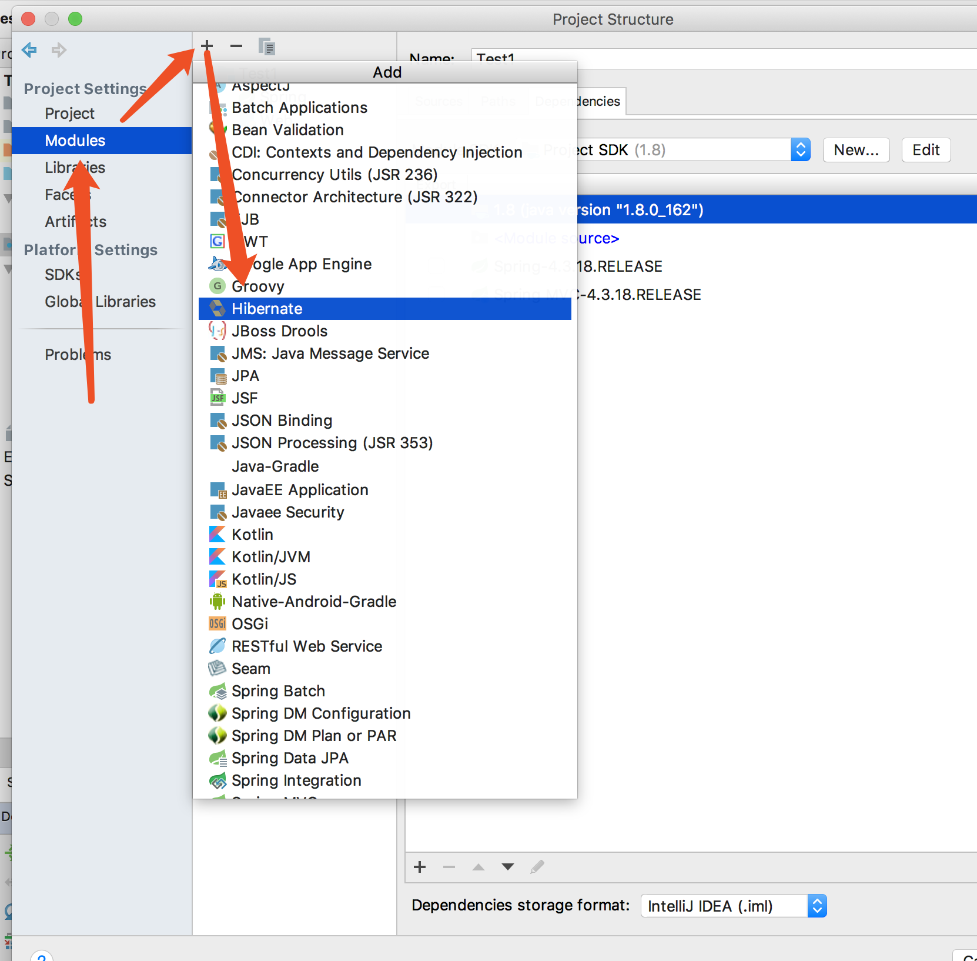
Task: Click the Spring Batch icon
Action: click(x=218, y=691)
